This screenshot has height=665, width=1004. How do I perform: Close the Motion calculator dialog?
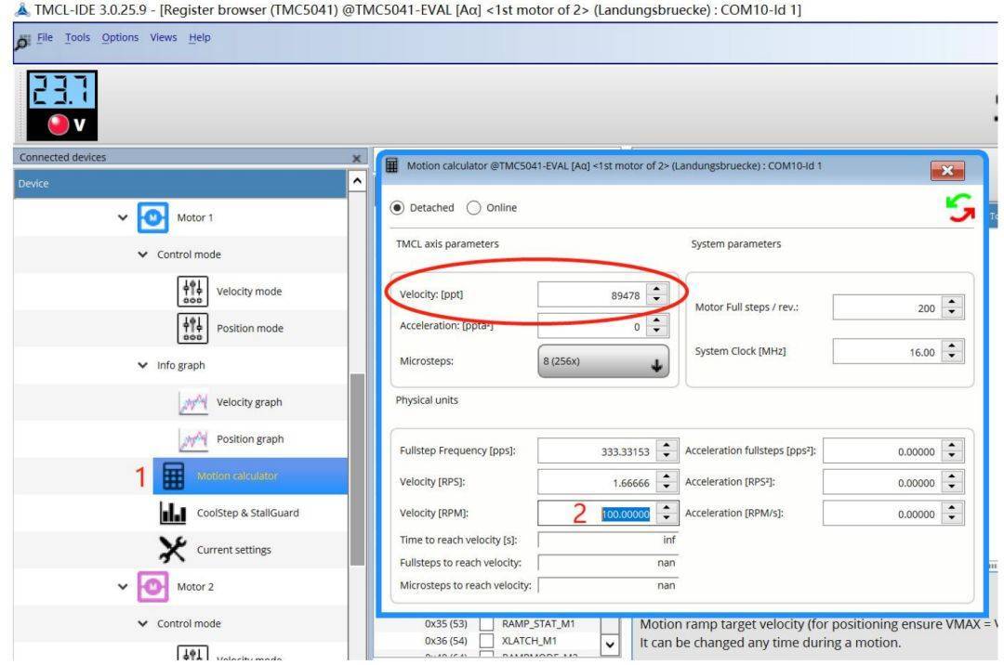point(945,170)
